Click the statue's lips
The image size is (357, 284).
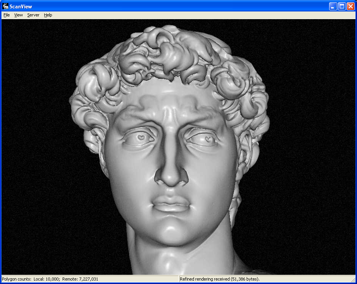tap(172, 204)
